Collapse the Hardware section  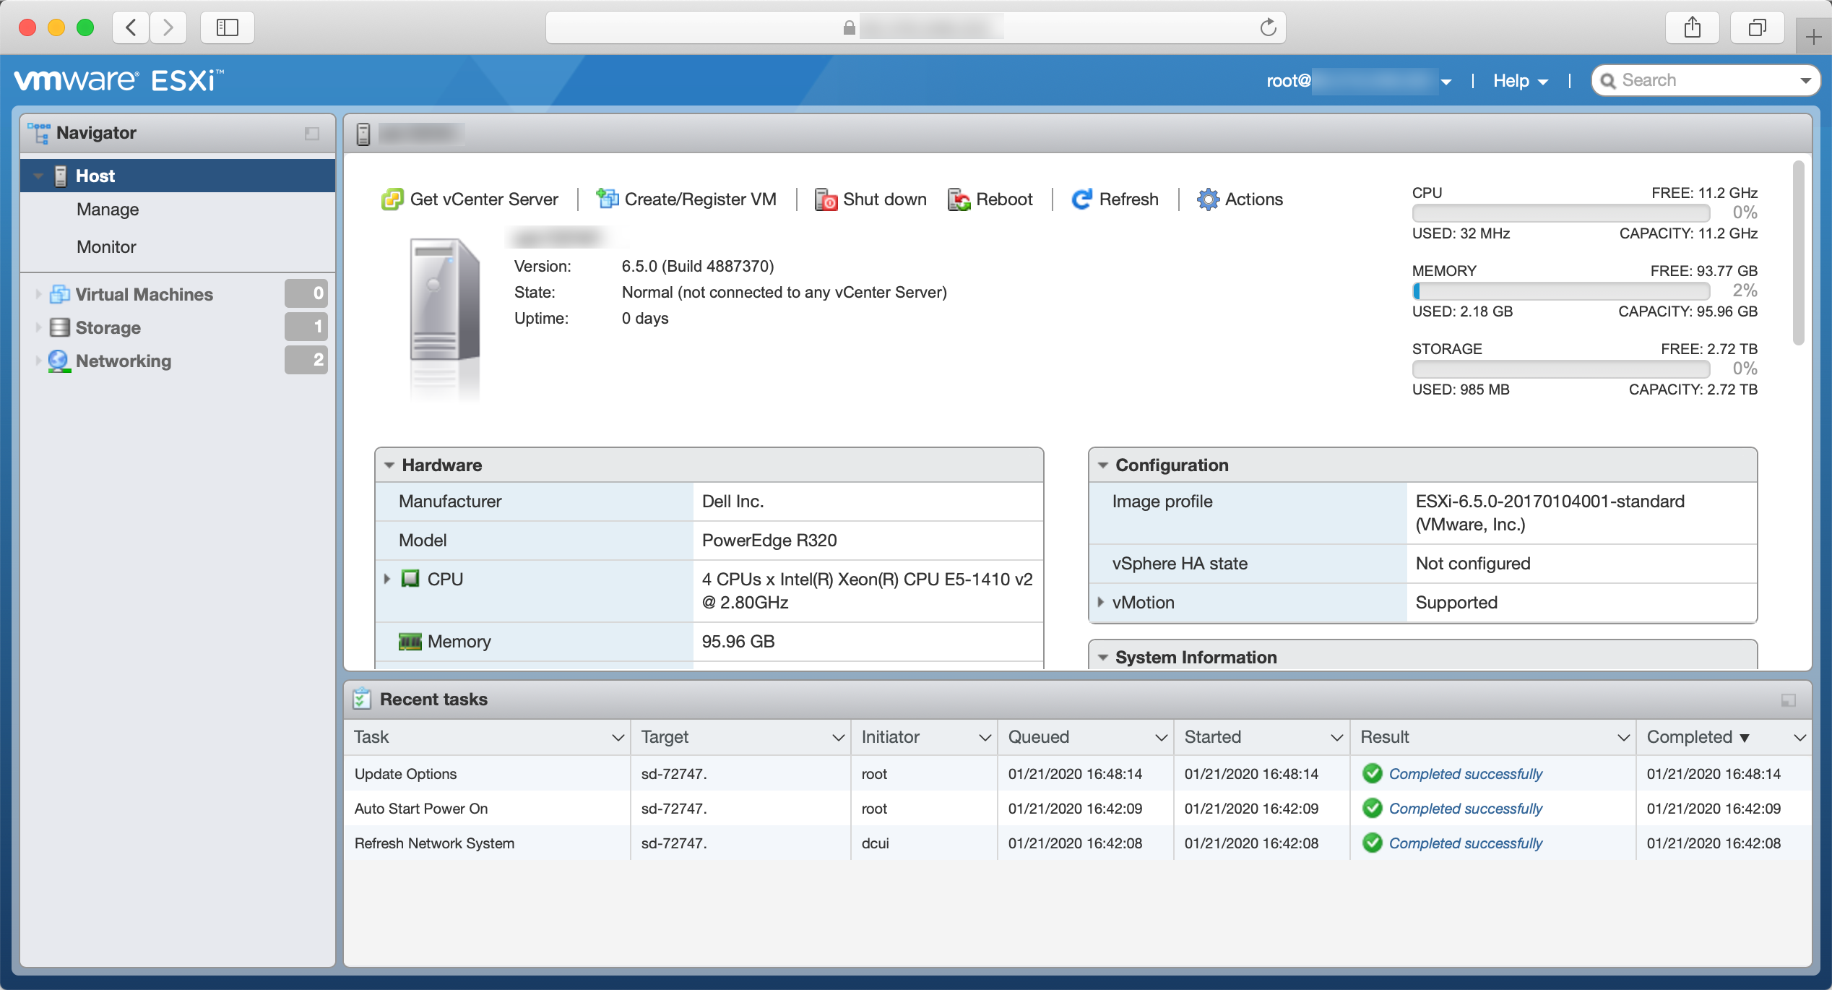389,465
